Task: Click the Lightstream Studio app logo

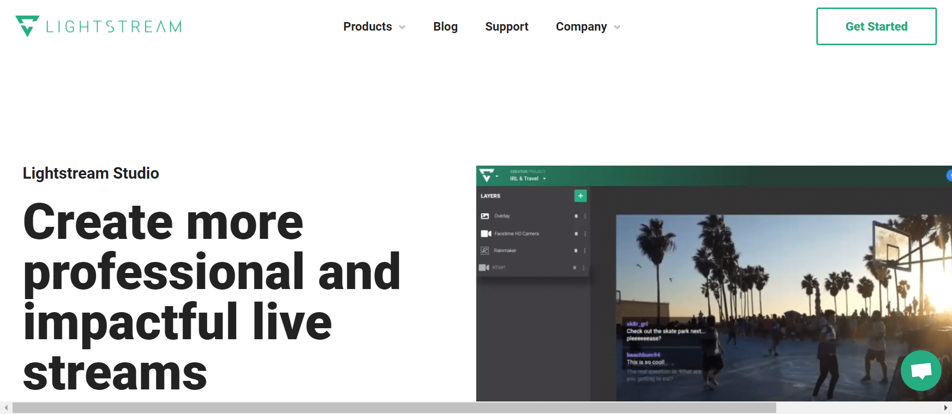Action: 487,176
